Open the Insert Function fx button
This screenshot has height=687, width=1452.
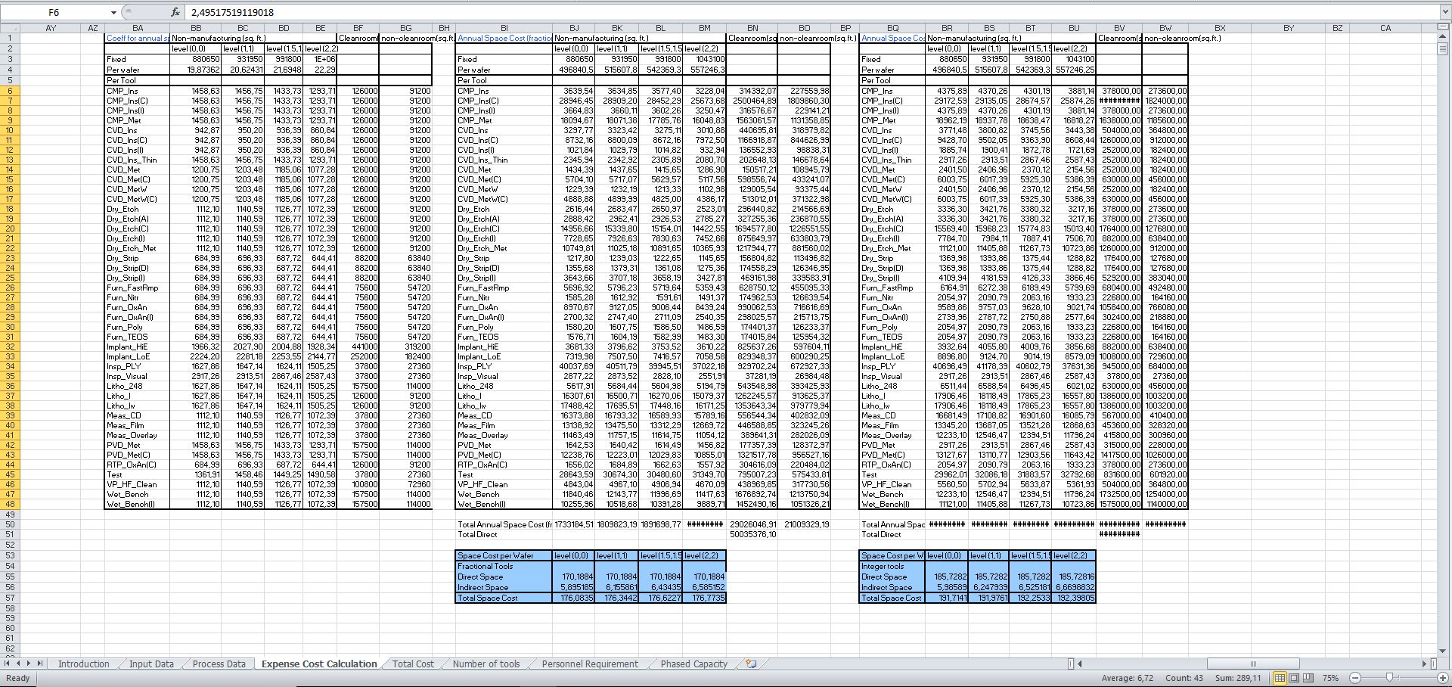(175, 12)
